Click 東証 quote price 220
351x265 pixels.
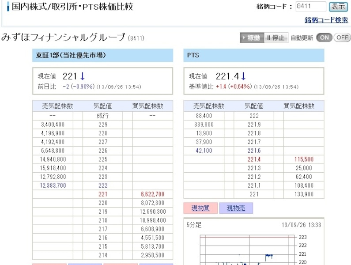click(x=103, y=203)
